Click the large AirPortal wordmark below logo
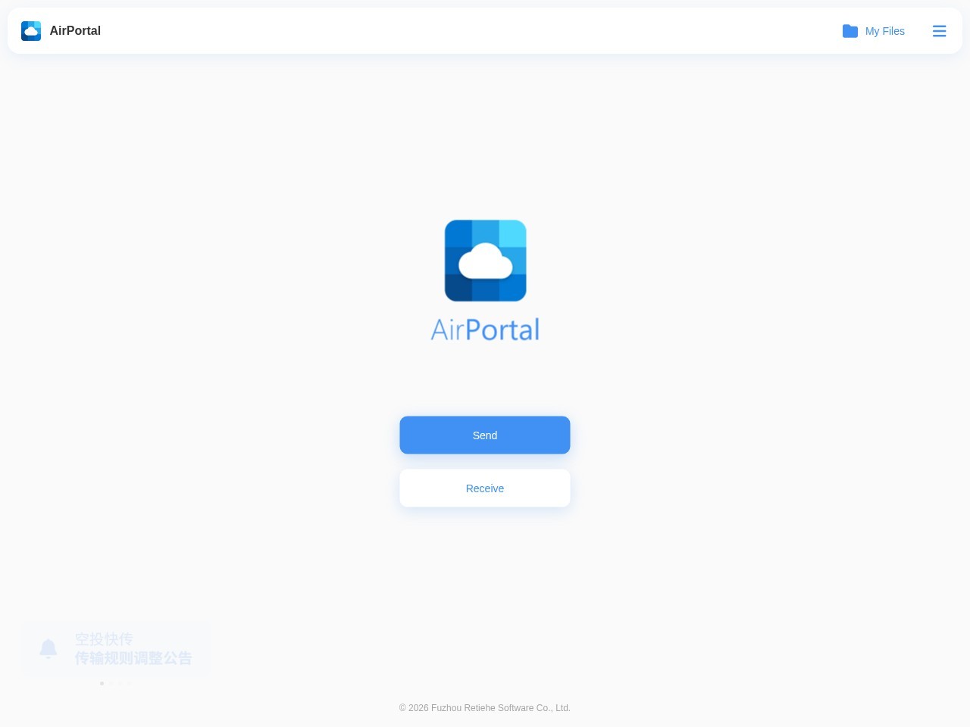This screenshot has height=727, width=970. pos(485,329)
